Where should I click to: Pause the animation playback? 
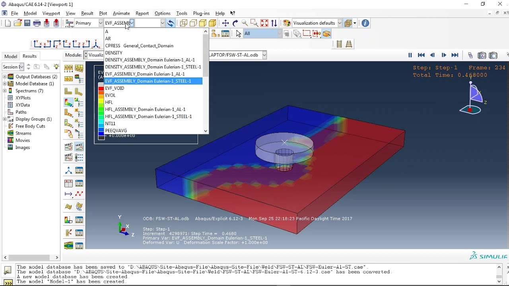pyautogui.click(x=410, y=55)
